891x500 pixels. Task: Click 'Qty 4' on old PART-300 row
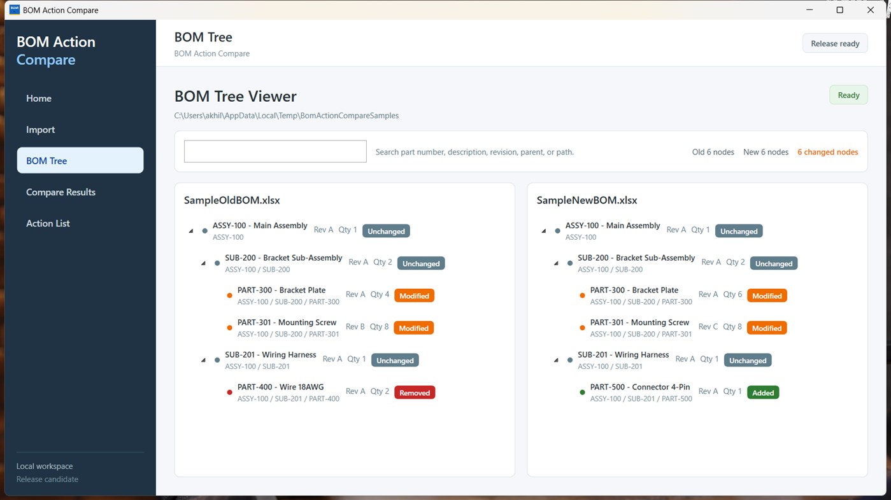coord(380,295)
